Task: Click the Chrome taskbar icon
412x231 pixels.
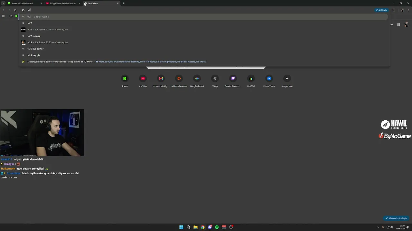Action: click(x=202, y=227)
